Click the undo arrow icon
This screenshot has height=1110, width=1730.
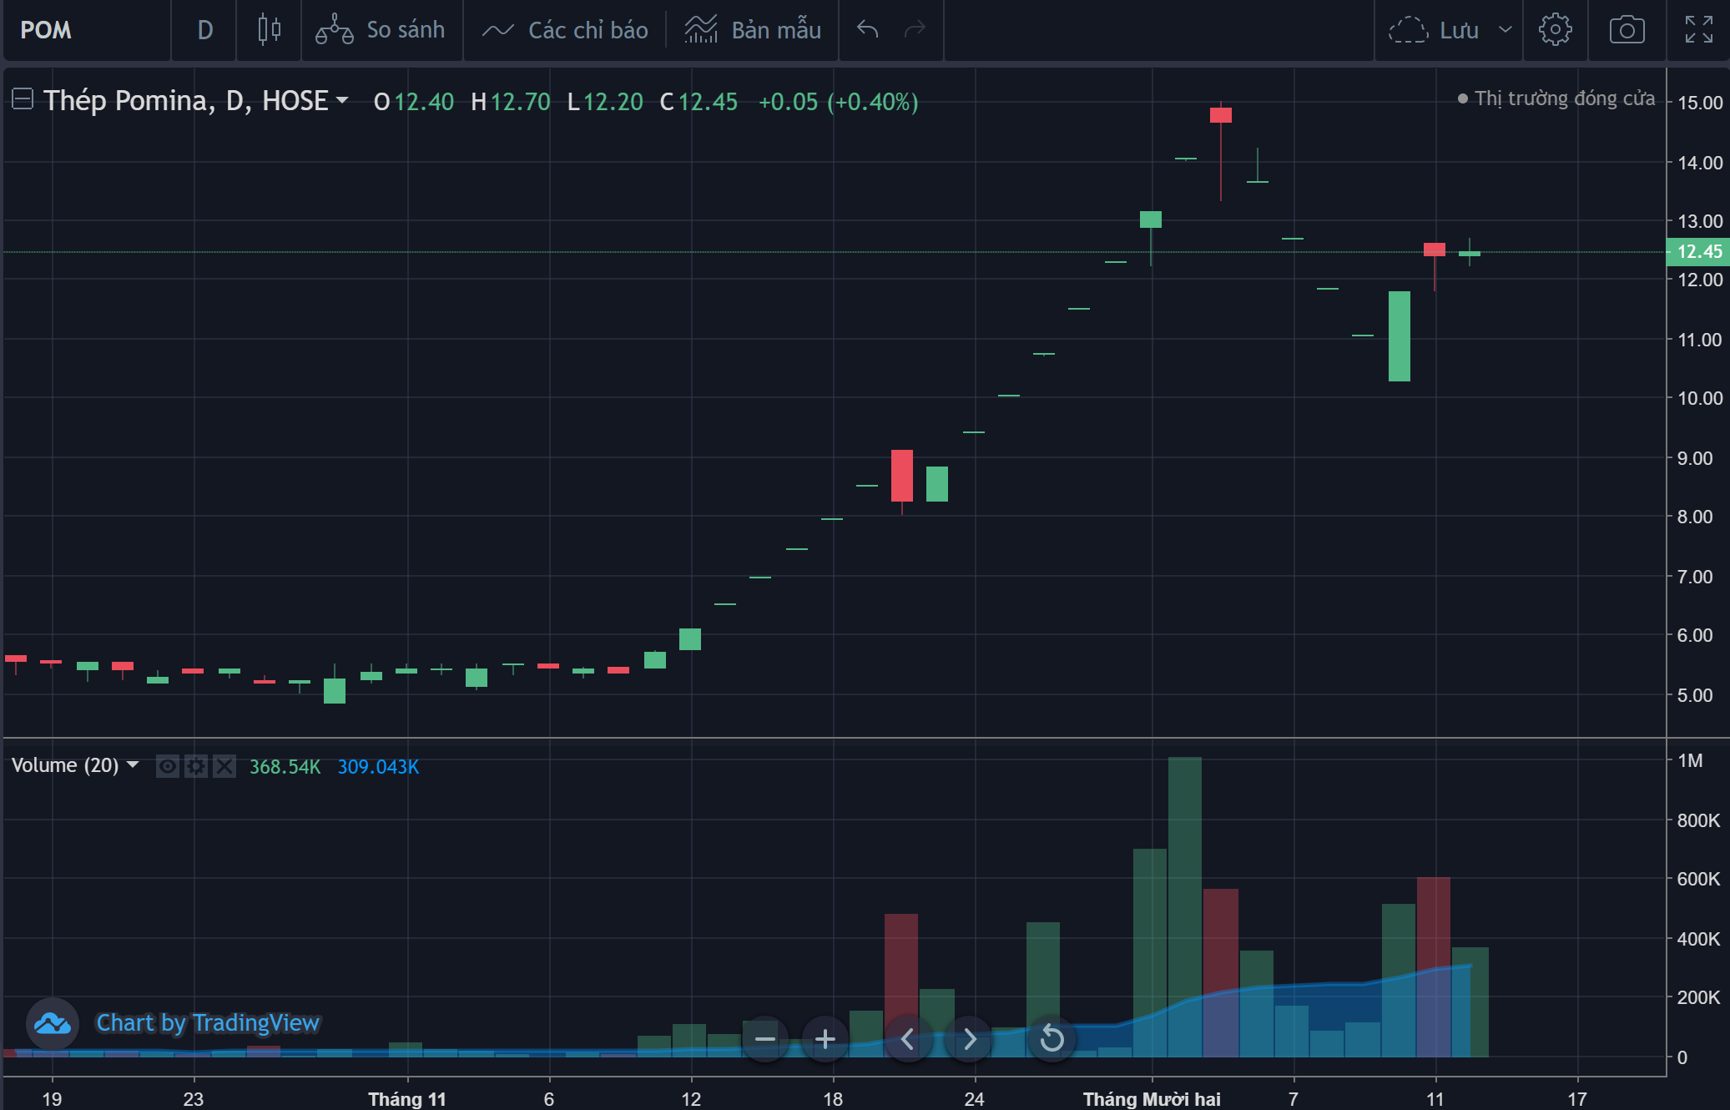point(868,30)
